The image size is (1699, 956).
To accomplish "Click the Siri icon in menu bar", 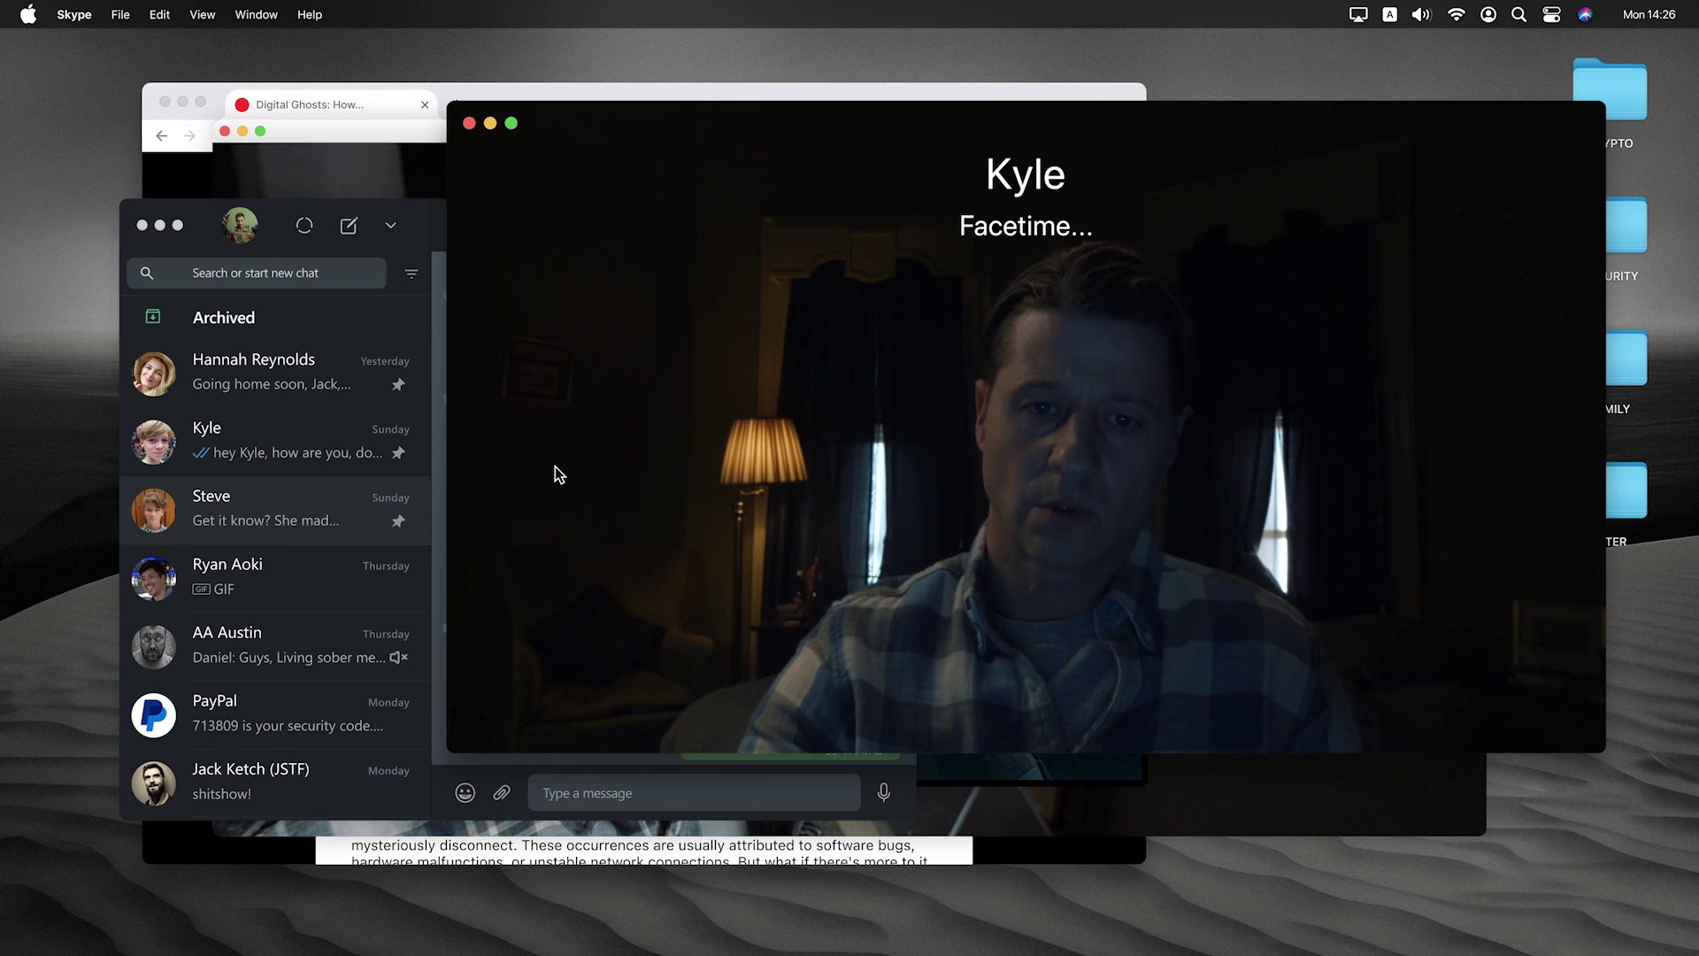I will coord(1585,14).
